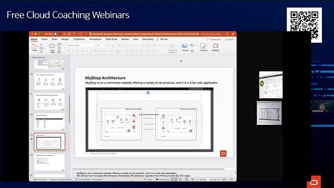Expand the Picture dropdown arrow

tap(188, 46)
